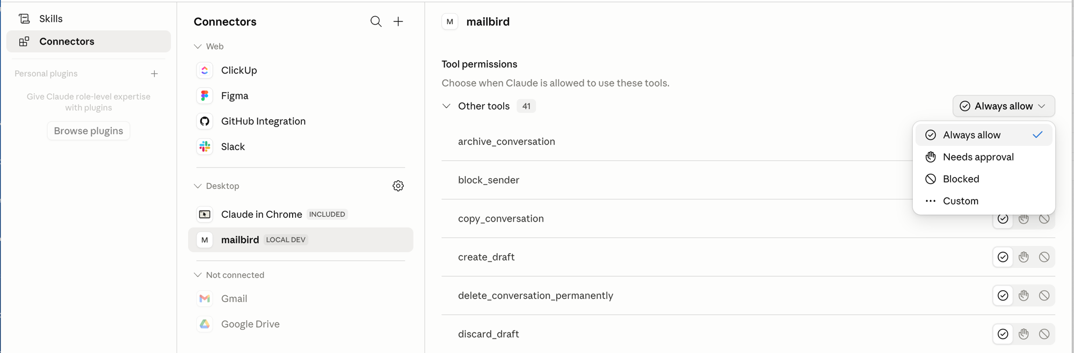This screenshot has height=353, width=1074.
Task: Click the INCLUDED badge
Action: [327, 214]
